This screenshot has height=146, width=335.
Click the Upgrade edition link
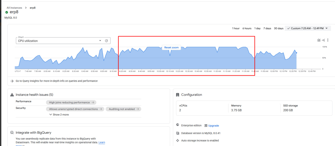pyautogui.click(x=213, y=126)
